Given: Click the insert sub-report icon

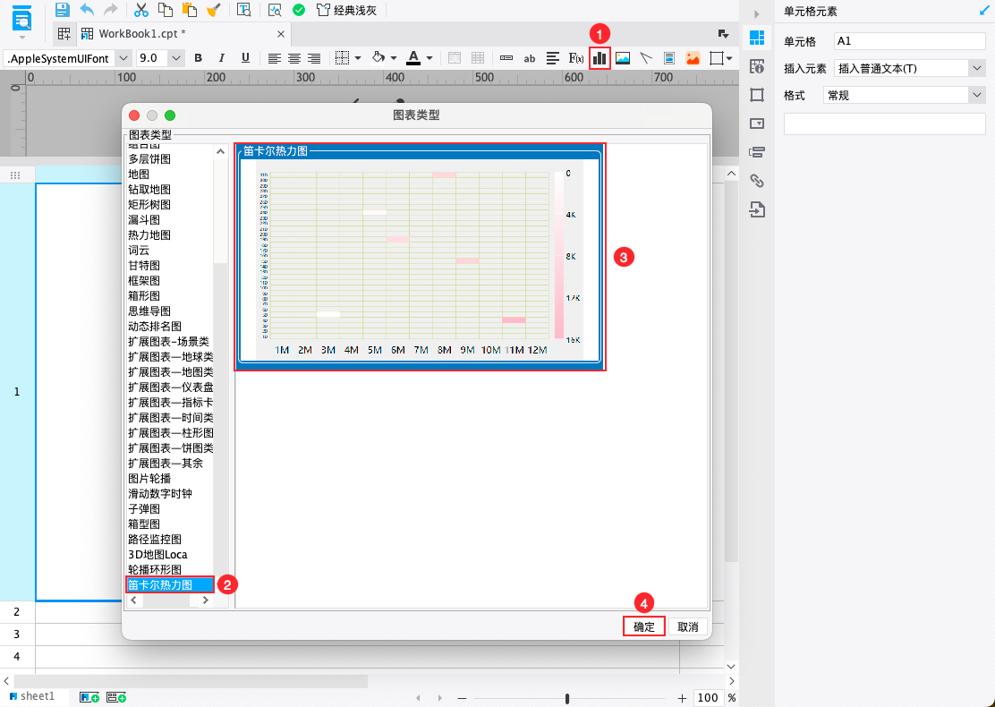Looking at the screenshot, I should (668, 58).
